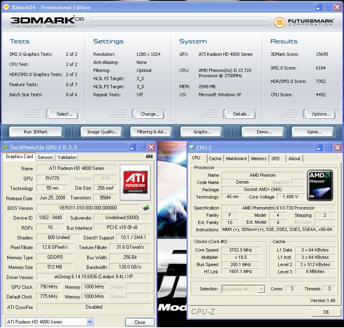Click the CPU-Z title bar icon

[192, 147]
